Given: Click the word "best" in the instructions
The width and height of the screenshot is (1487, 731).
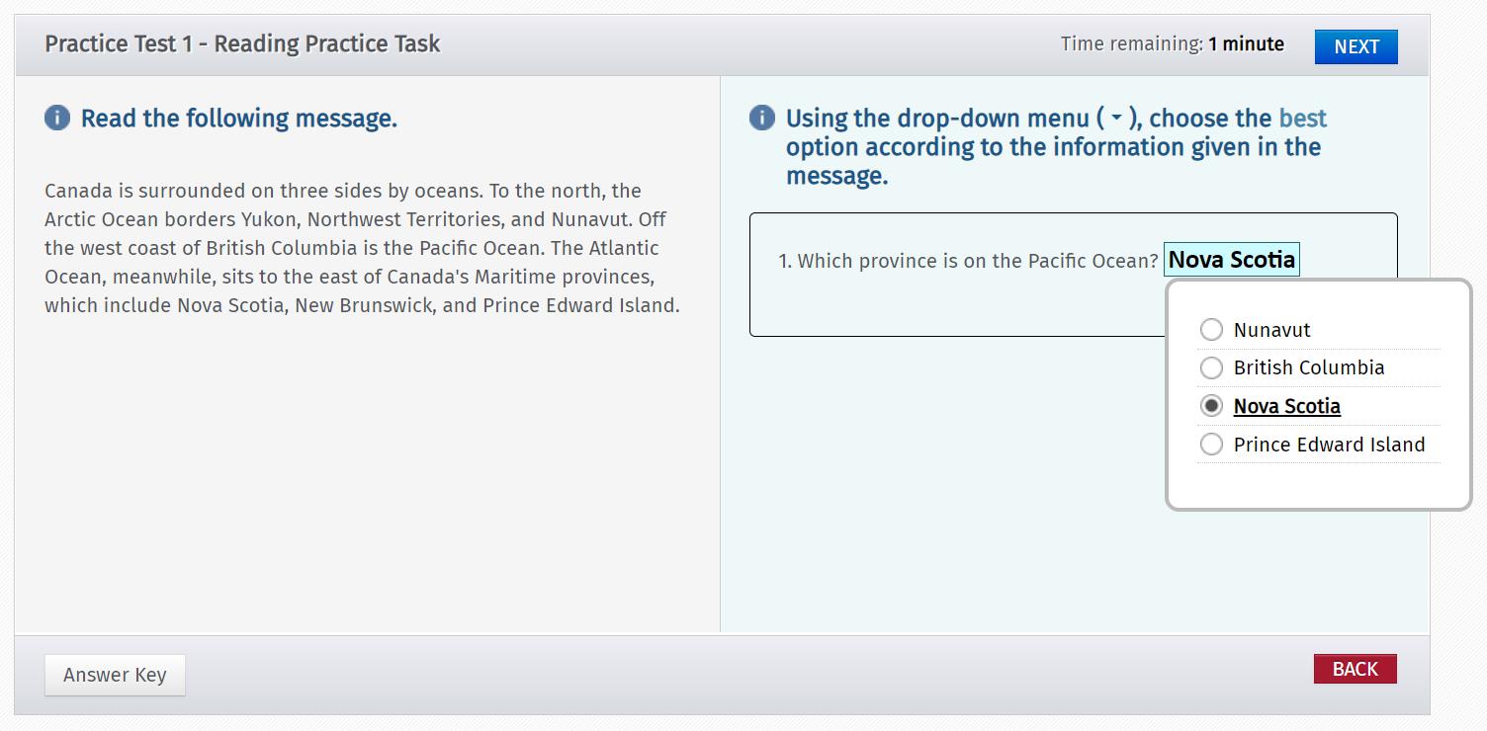Looking at the screenshot, I should click(1302, 119).
